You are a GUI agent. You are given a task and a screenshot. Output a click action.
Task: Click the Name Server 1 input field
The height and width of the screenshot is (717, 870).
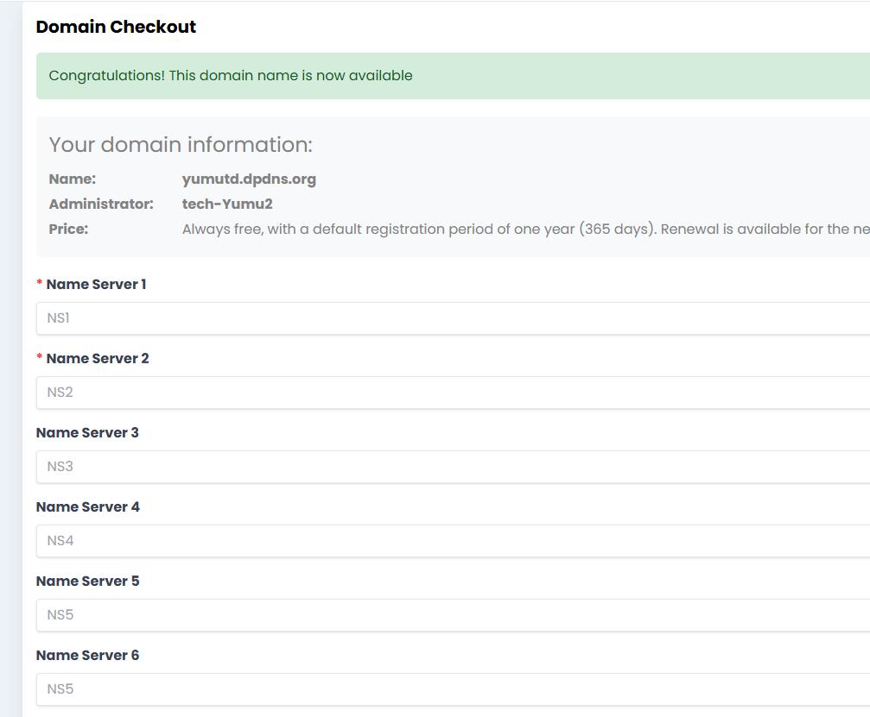pyautogui.click(x=453, y=318)
